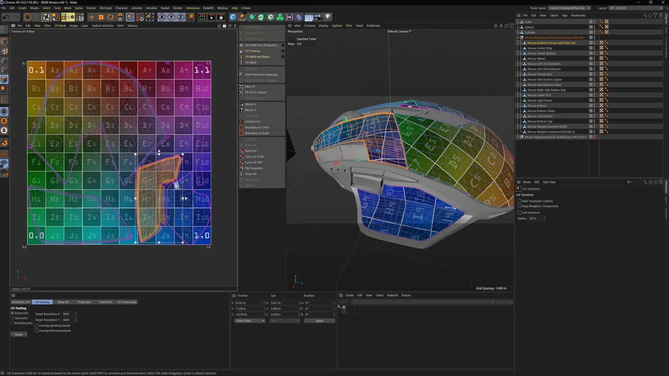Select the Move tool cross icon
The height and width of the screenshot is (376, 669).
tap(91, 17)
